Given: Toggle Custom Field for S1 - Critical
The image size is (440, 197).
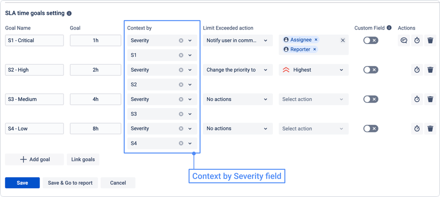Looking at the screenshot, I should pos(370,41).
